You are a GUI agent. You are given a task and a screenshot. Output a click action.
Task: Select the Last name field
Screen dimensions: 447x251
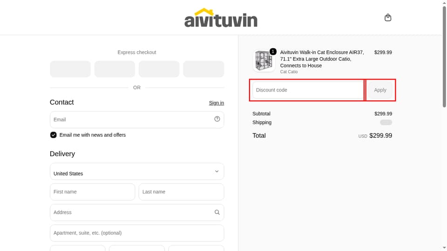[181, 192]
